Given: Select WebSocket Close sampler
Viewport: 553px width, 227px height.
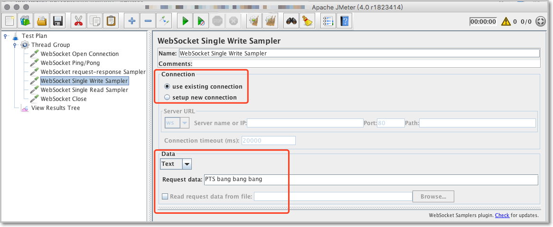Looking at the screenshot, I should click(64, 99).
